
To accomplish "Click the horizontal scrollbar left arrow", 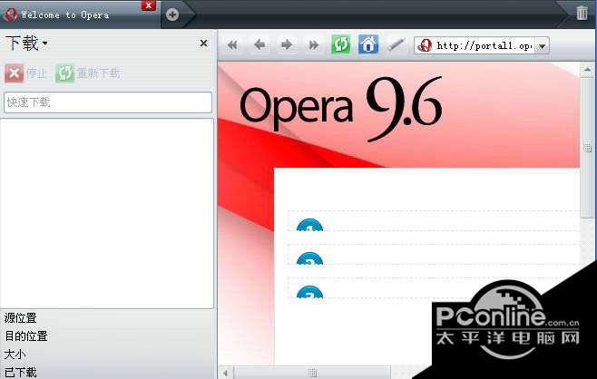I will click(x=225, y=373).
